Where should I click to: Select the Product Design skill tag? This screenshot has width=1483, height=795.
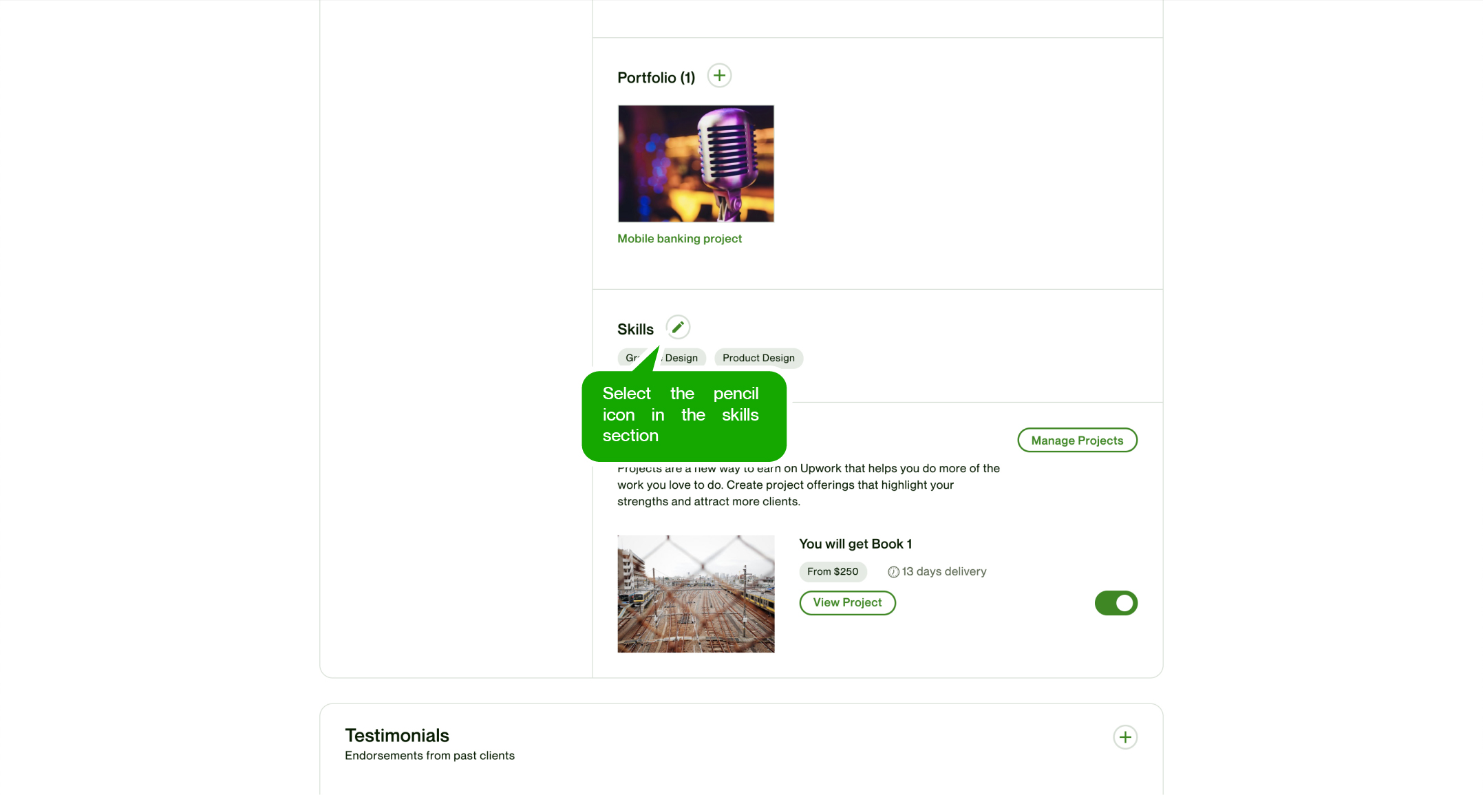click(x=758, y=358)
